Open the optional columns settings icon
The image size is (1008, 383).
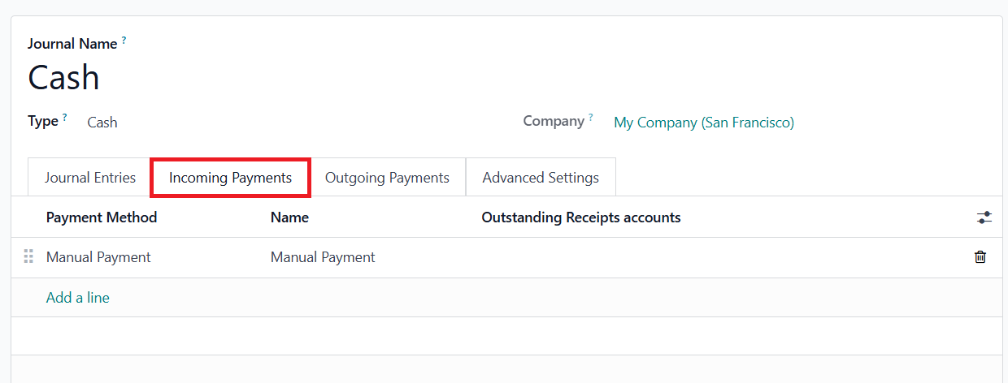tap(984, 217)
